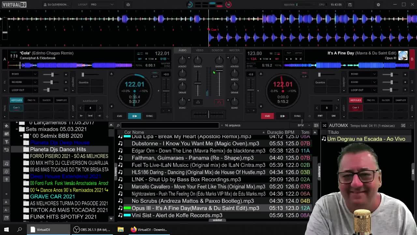The height and width of the screenshot is (235, 417).
Task: Click the filter folder icon in browser sidebar
Action: coord(6,141)
